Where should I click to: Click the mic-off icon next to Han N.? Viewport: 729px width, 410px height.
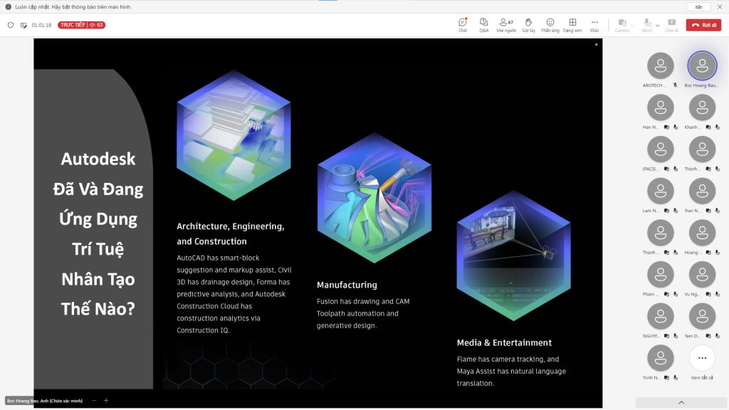pos(676,127)
